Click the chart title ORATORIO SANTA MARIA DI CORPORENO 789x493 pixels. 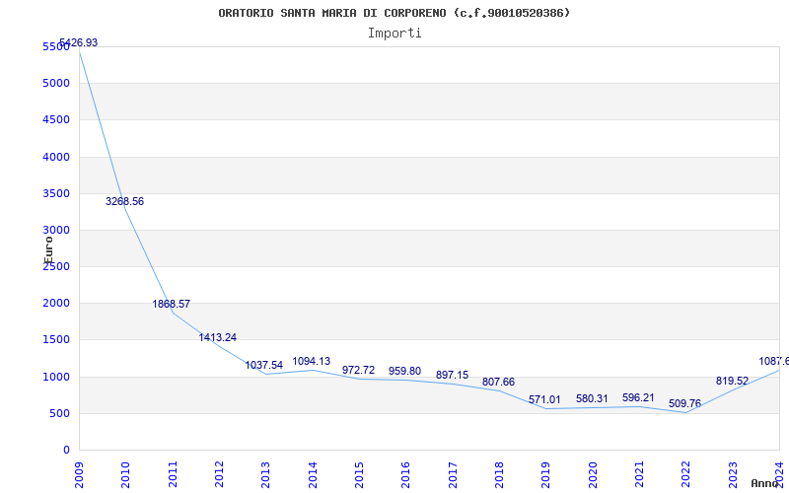394,13
